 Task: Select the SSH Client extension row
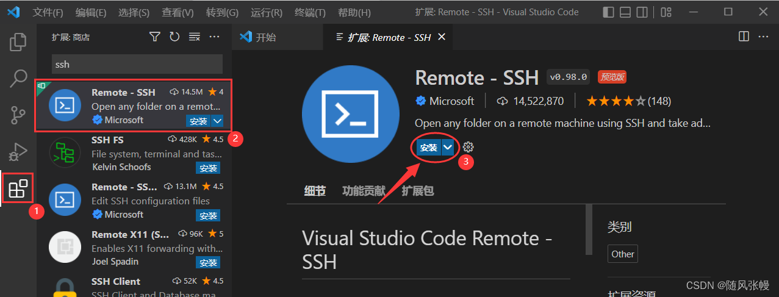[x=134, y=287]
